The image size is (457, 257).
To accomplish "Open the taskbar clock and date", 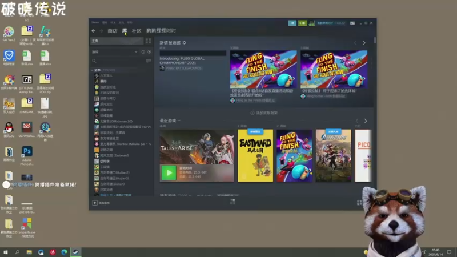I will pos(436,252).
